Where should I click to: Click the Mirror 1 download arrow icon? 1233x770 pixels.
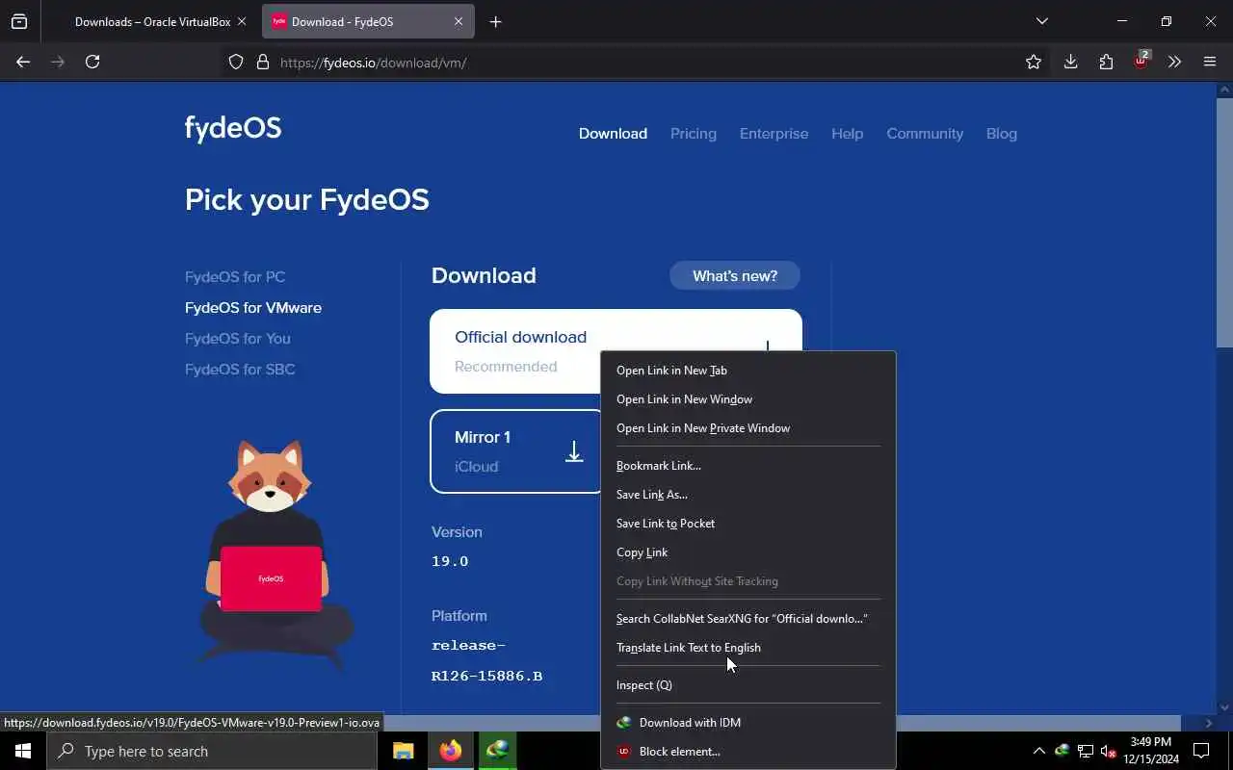point(574,451)
